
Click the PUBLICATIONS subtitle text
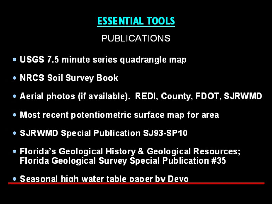click(136, 38)
